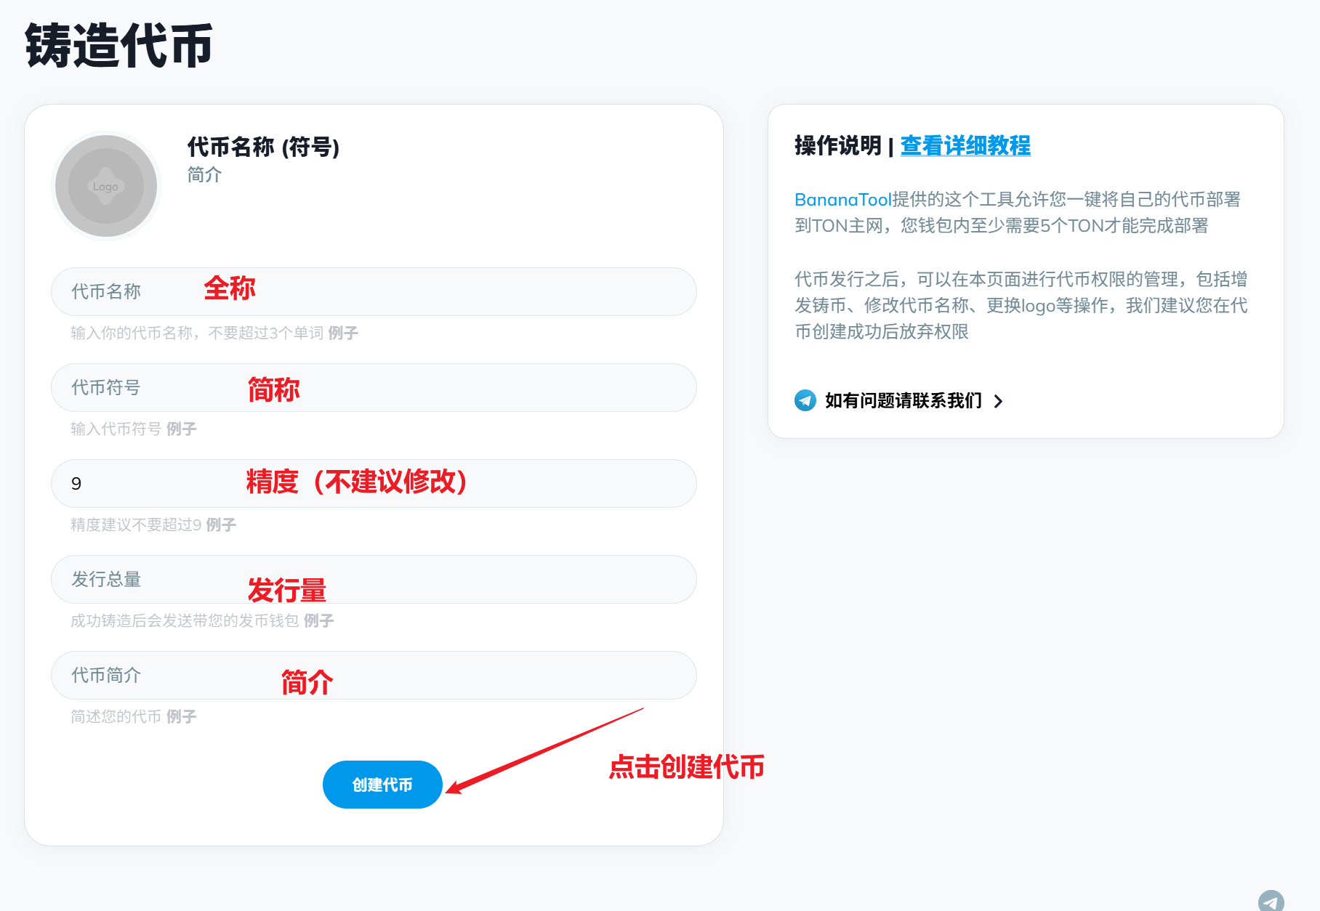Viewport: 1320px width, 911px height.
Task: Click 例子 under the token symbol hint
Action: coord(182,429)
